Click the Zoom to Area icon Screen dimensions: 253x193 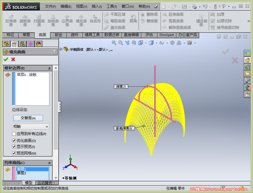point(120,43)
